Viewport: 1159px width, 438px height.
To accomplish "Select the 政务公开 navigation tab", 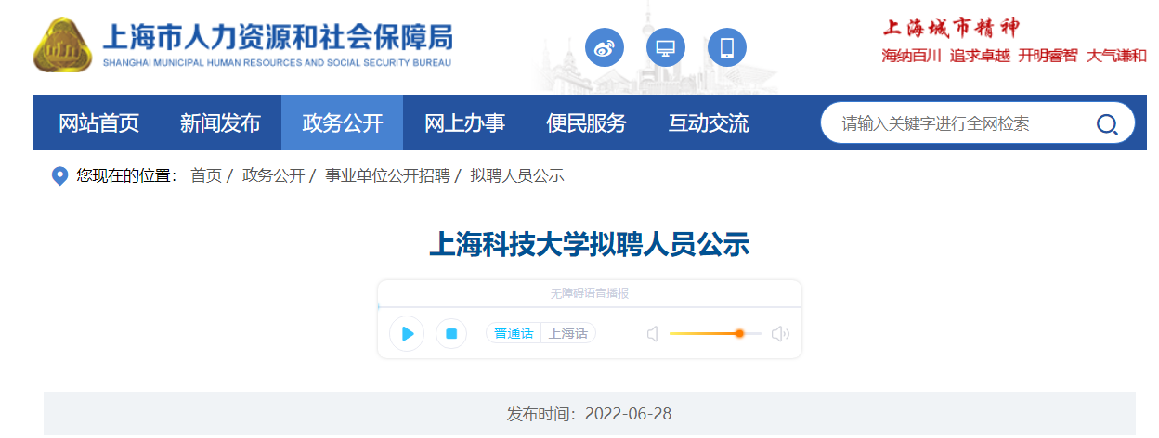I will click(x=342, y=123).
